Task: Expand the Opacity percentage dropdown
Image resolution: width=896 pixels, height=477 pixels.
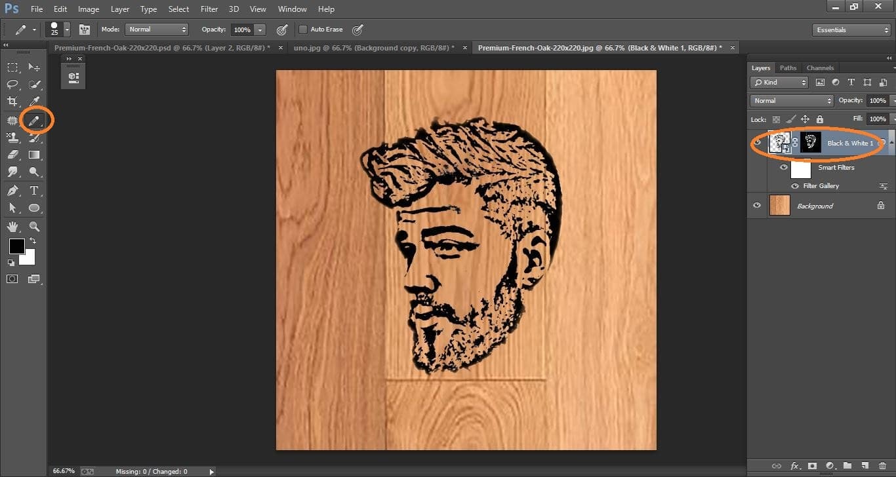Action: [x=260, y=29]
